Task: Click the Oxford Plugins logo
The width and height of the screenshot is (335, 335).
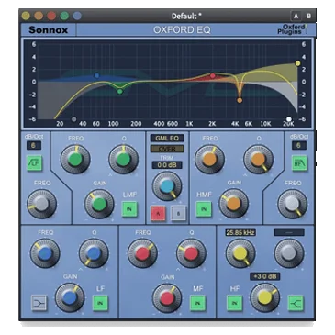Action: click(293, 29)
